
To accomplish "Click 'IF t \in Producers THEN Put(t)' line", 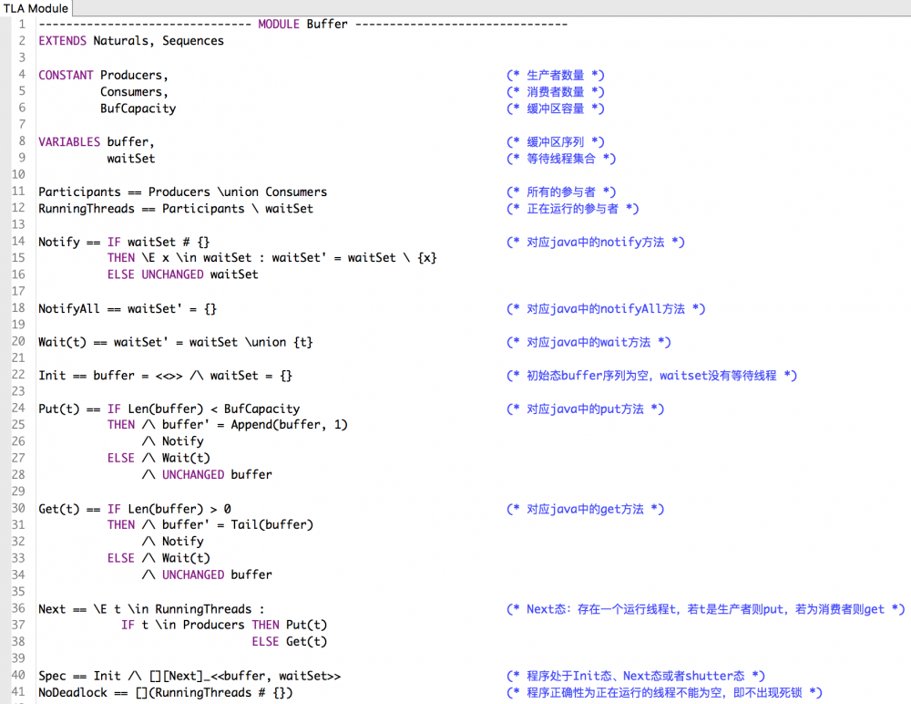I will point(224,625).
